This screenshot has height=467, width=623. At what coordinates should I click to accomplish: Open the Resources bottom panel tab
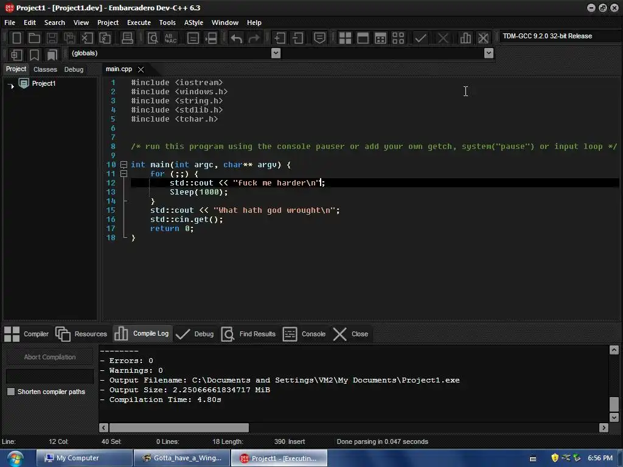click(82, 334)
